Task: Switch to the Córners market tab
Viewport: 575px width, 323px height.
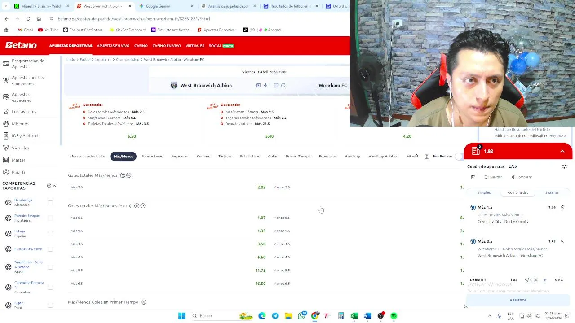Action: [203, 156]
